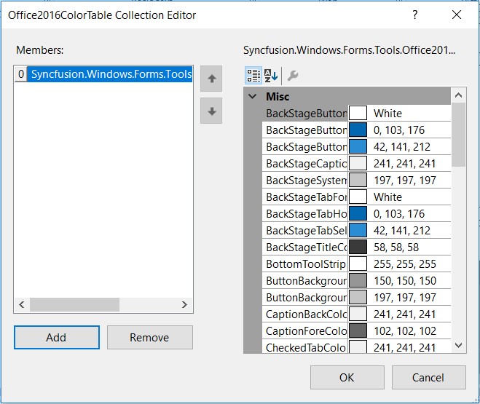Click the BackStageTabHo blue swatch
The image size is (480, 404).
click(x=358, y=213)
